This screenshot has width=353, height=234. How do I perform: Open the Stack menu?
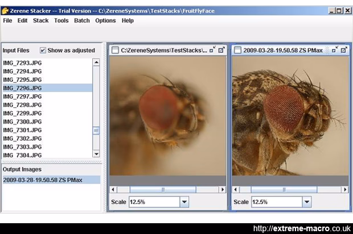click(40, 20)
